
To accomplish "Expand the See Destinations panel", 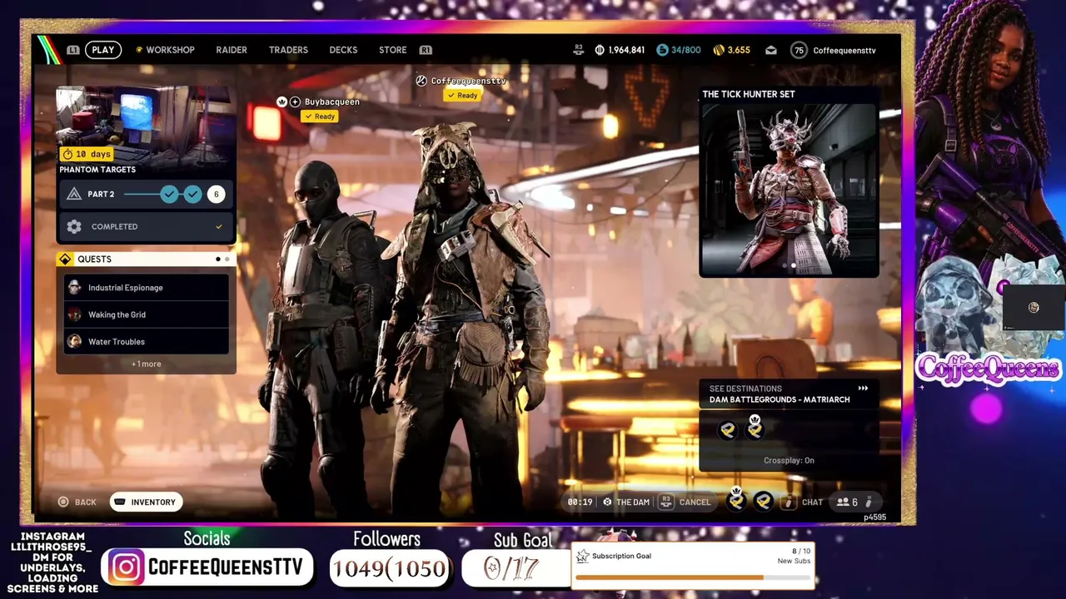I will [789, 394].
